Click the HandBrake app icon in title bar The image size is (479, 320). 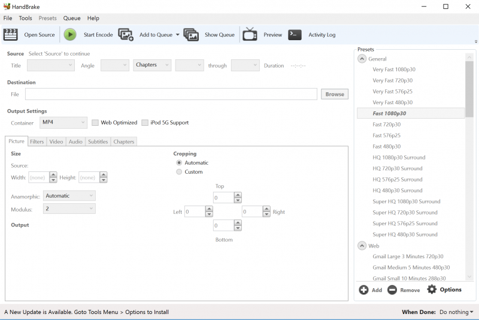(7, 7)
